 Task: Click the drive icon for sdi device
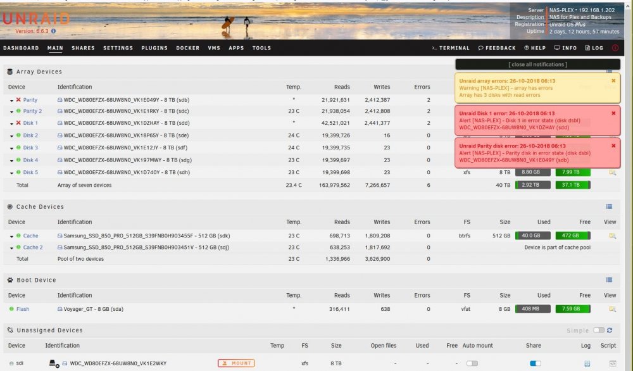(54, 363)
